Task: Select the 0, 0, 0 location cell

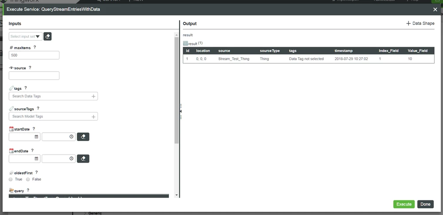Action: (x=201, y=59)
